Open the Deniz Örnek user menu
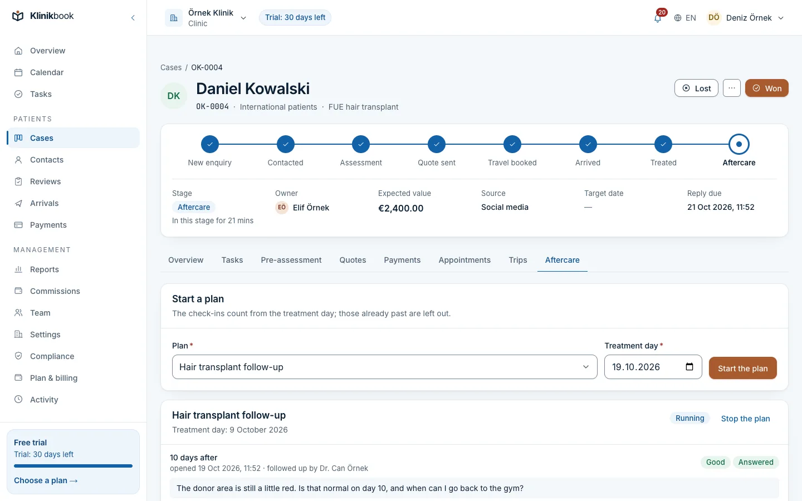 click(x=746, y=18)
